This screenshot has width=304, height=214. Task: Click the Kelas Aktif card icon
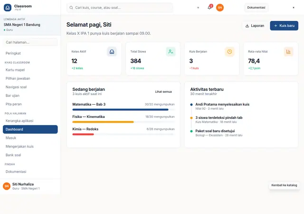(x=112, y=52)
